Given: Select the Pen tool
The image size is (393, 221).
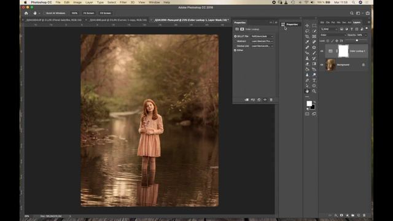Looking at the screenshot, I should tap(307, 80).
